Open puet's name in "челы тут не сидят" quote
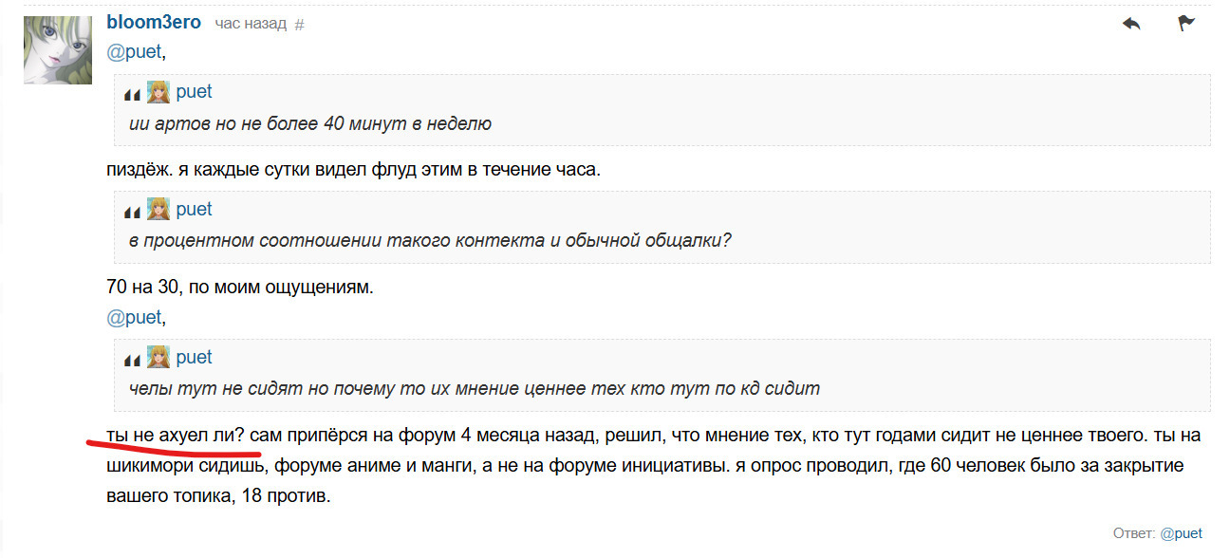Screen dimensions: 1230x558 [194, 358]
